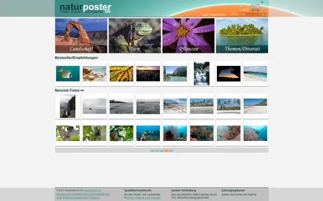Open the yellow leaf veins thumbnail
The width and height of the screenshot is (323, 201).
121,73
